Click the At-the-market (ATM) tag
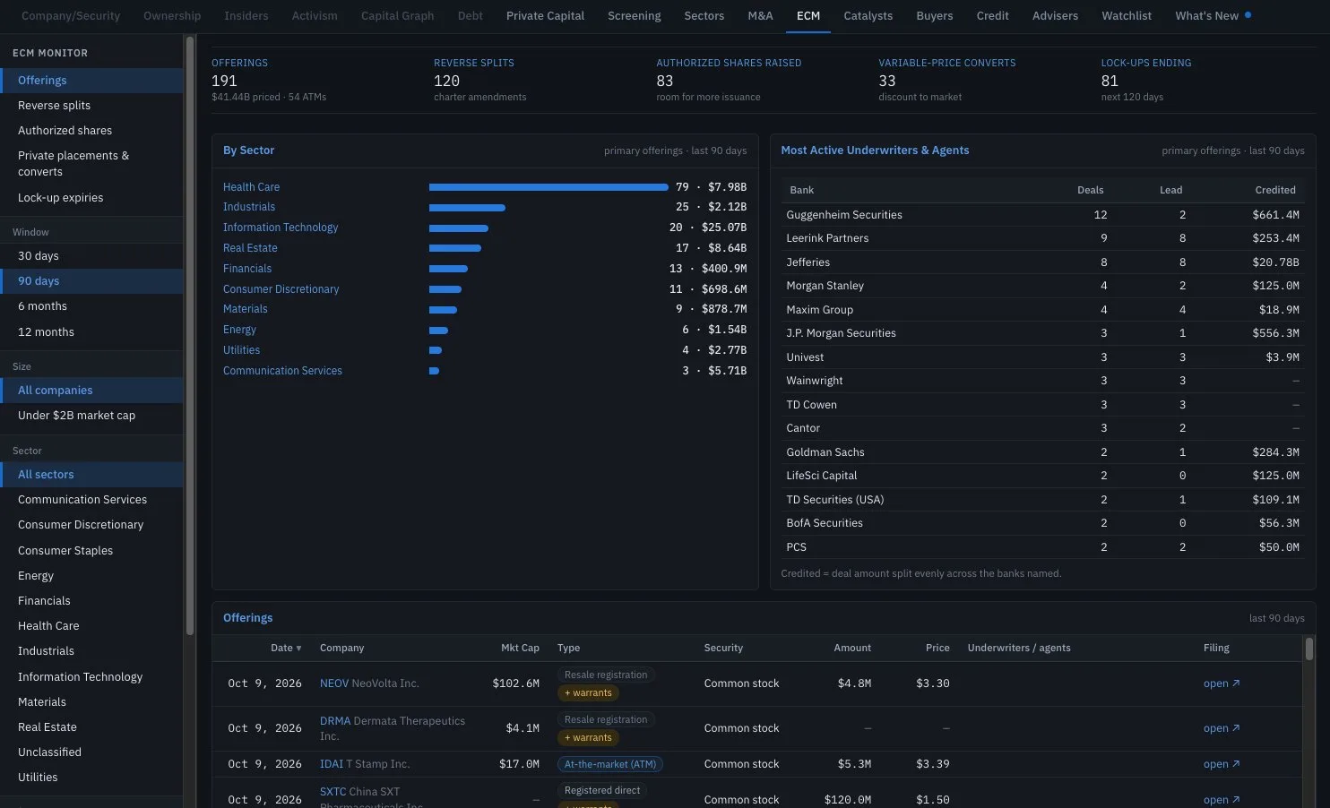The image size is (1330, 808). click(x=610, y=764)
